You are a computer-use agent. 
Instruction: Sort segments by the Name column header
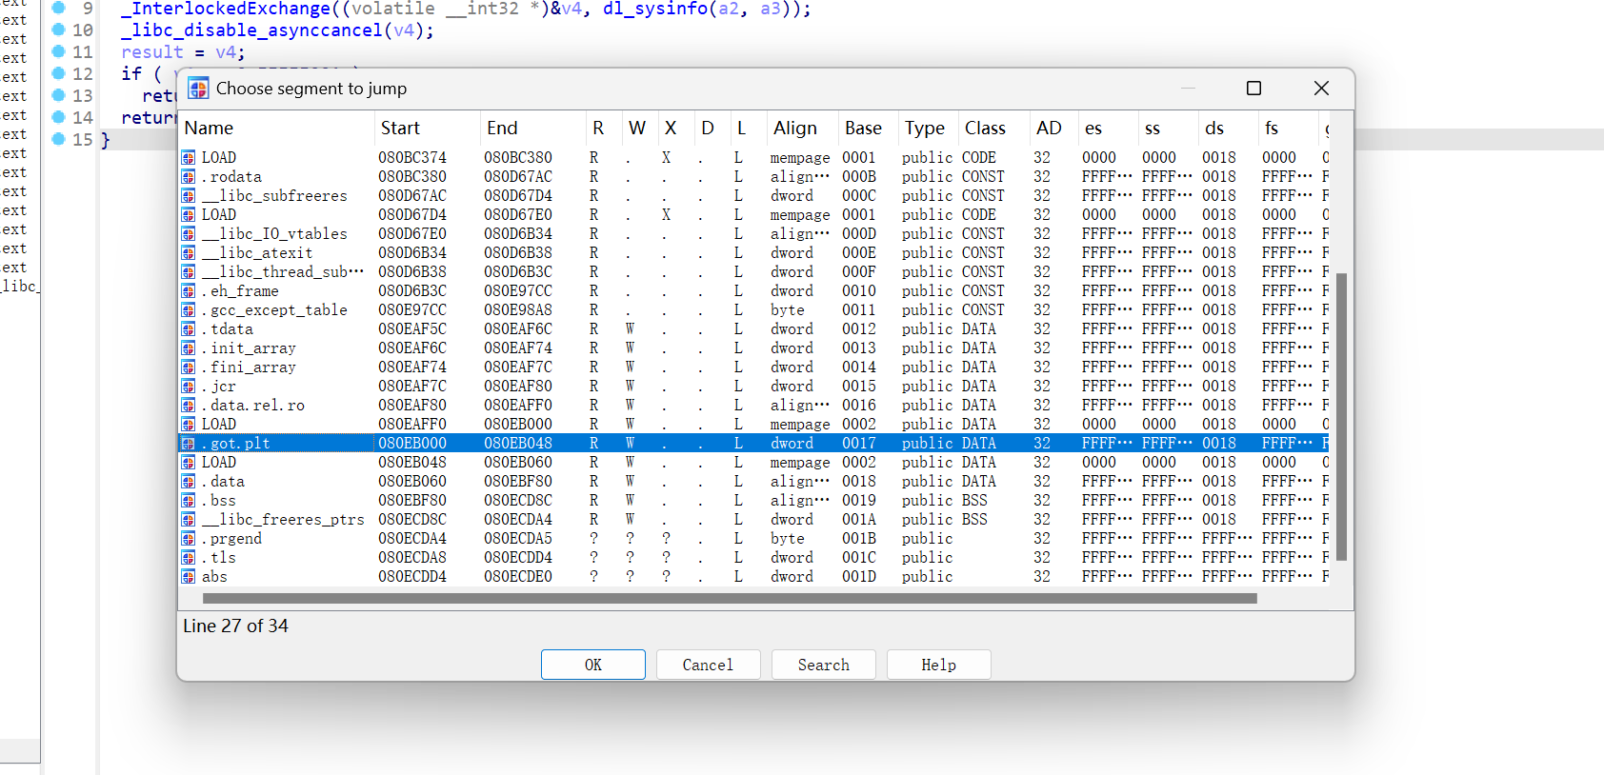click(x=276, y=128)
